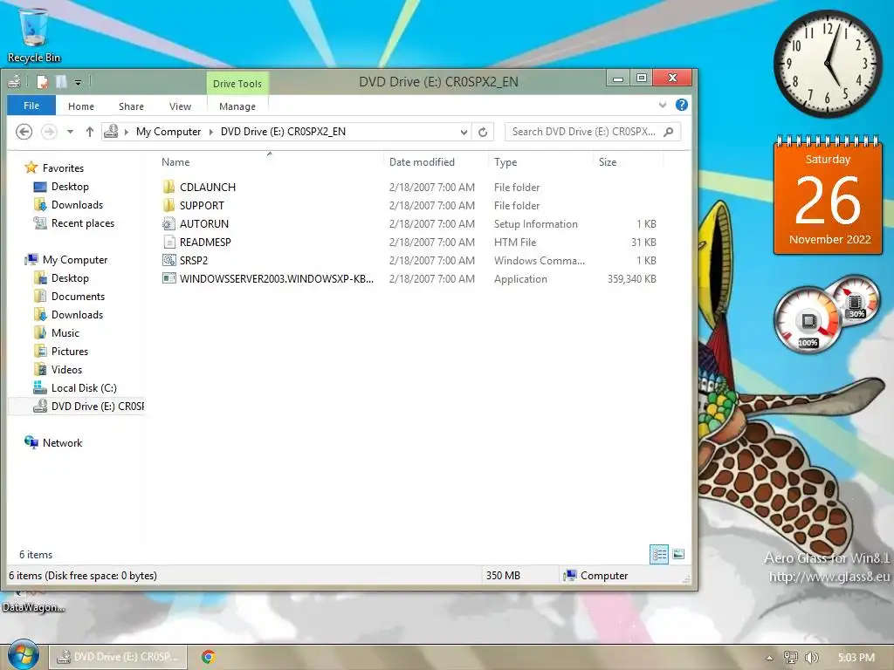Click the DVD Drive (E:) breadcrumb segment
This screenshot has height=670, width=894.
point(283,132)
